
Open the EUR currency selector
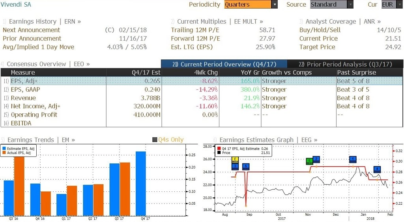[392, 4]
